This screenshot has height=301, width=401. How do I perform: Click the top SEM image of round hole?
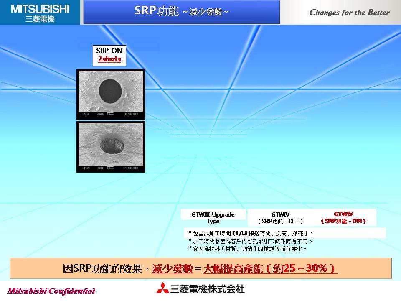click(110, 94)
